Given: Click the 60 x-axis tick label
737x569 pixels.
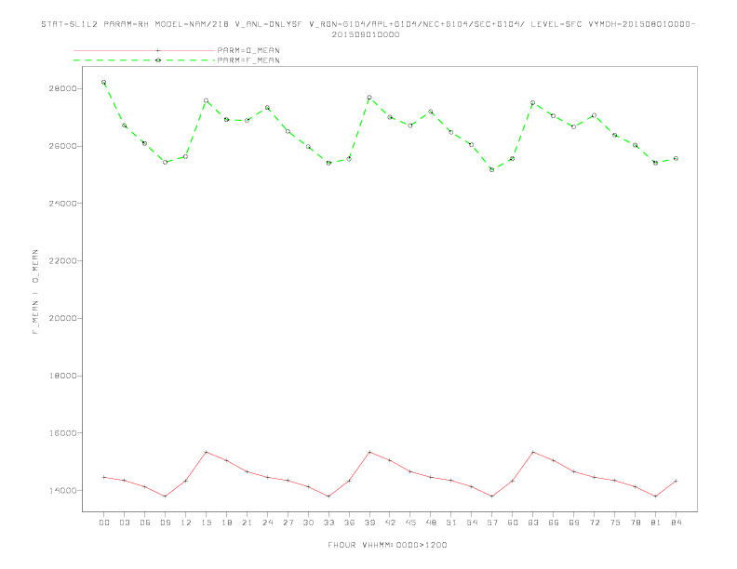Looking at the screenshot, I should click(513, 523).
